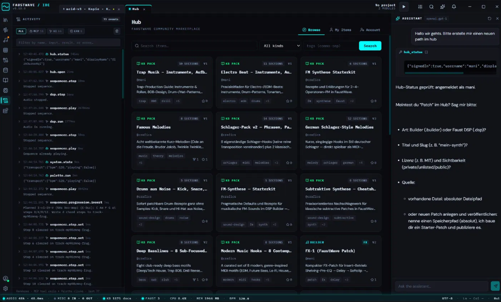Open the grid sequencer sidebar icon
The width and height of the screenshot is (501, 302).
pyautogui.click(x=5, y=50)
